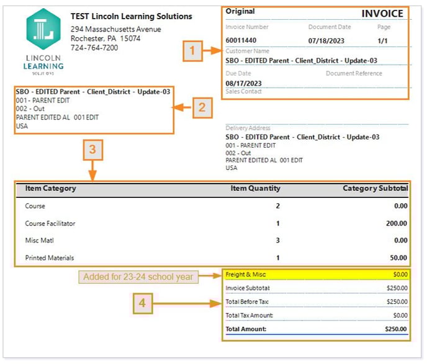427x364 pixels.
Task: Click the Item Quantity column header
Action: 256,189
